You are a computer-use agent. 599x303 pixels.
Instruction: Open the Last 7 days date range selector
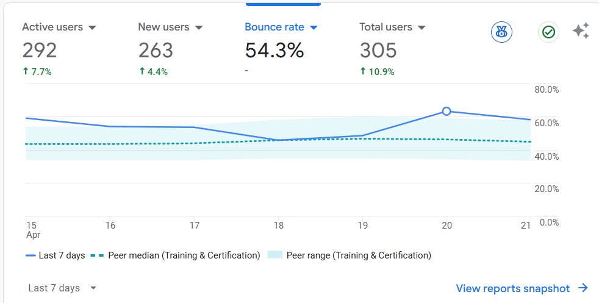coord(62,288)
